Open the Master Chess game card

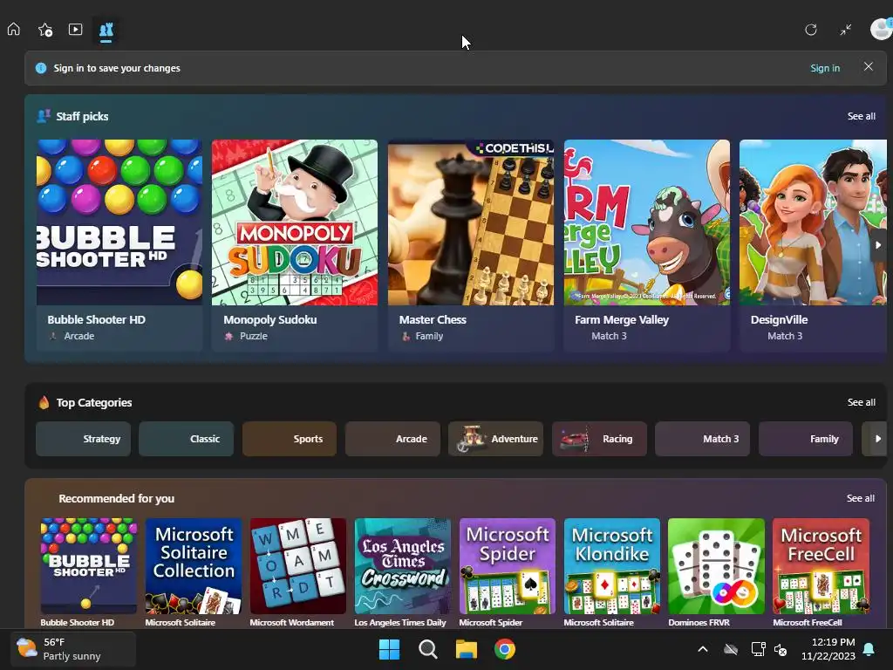point(470,245)
